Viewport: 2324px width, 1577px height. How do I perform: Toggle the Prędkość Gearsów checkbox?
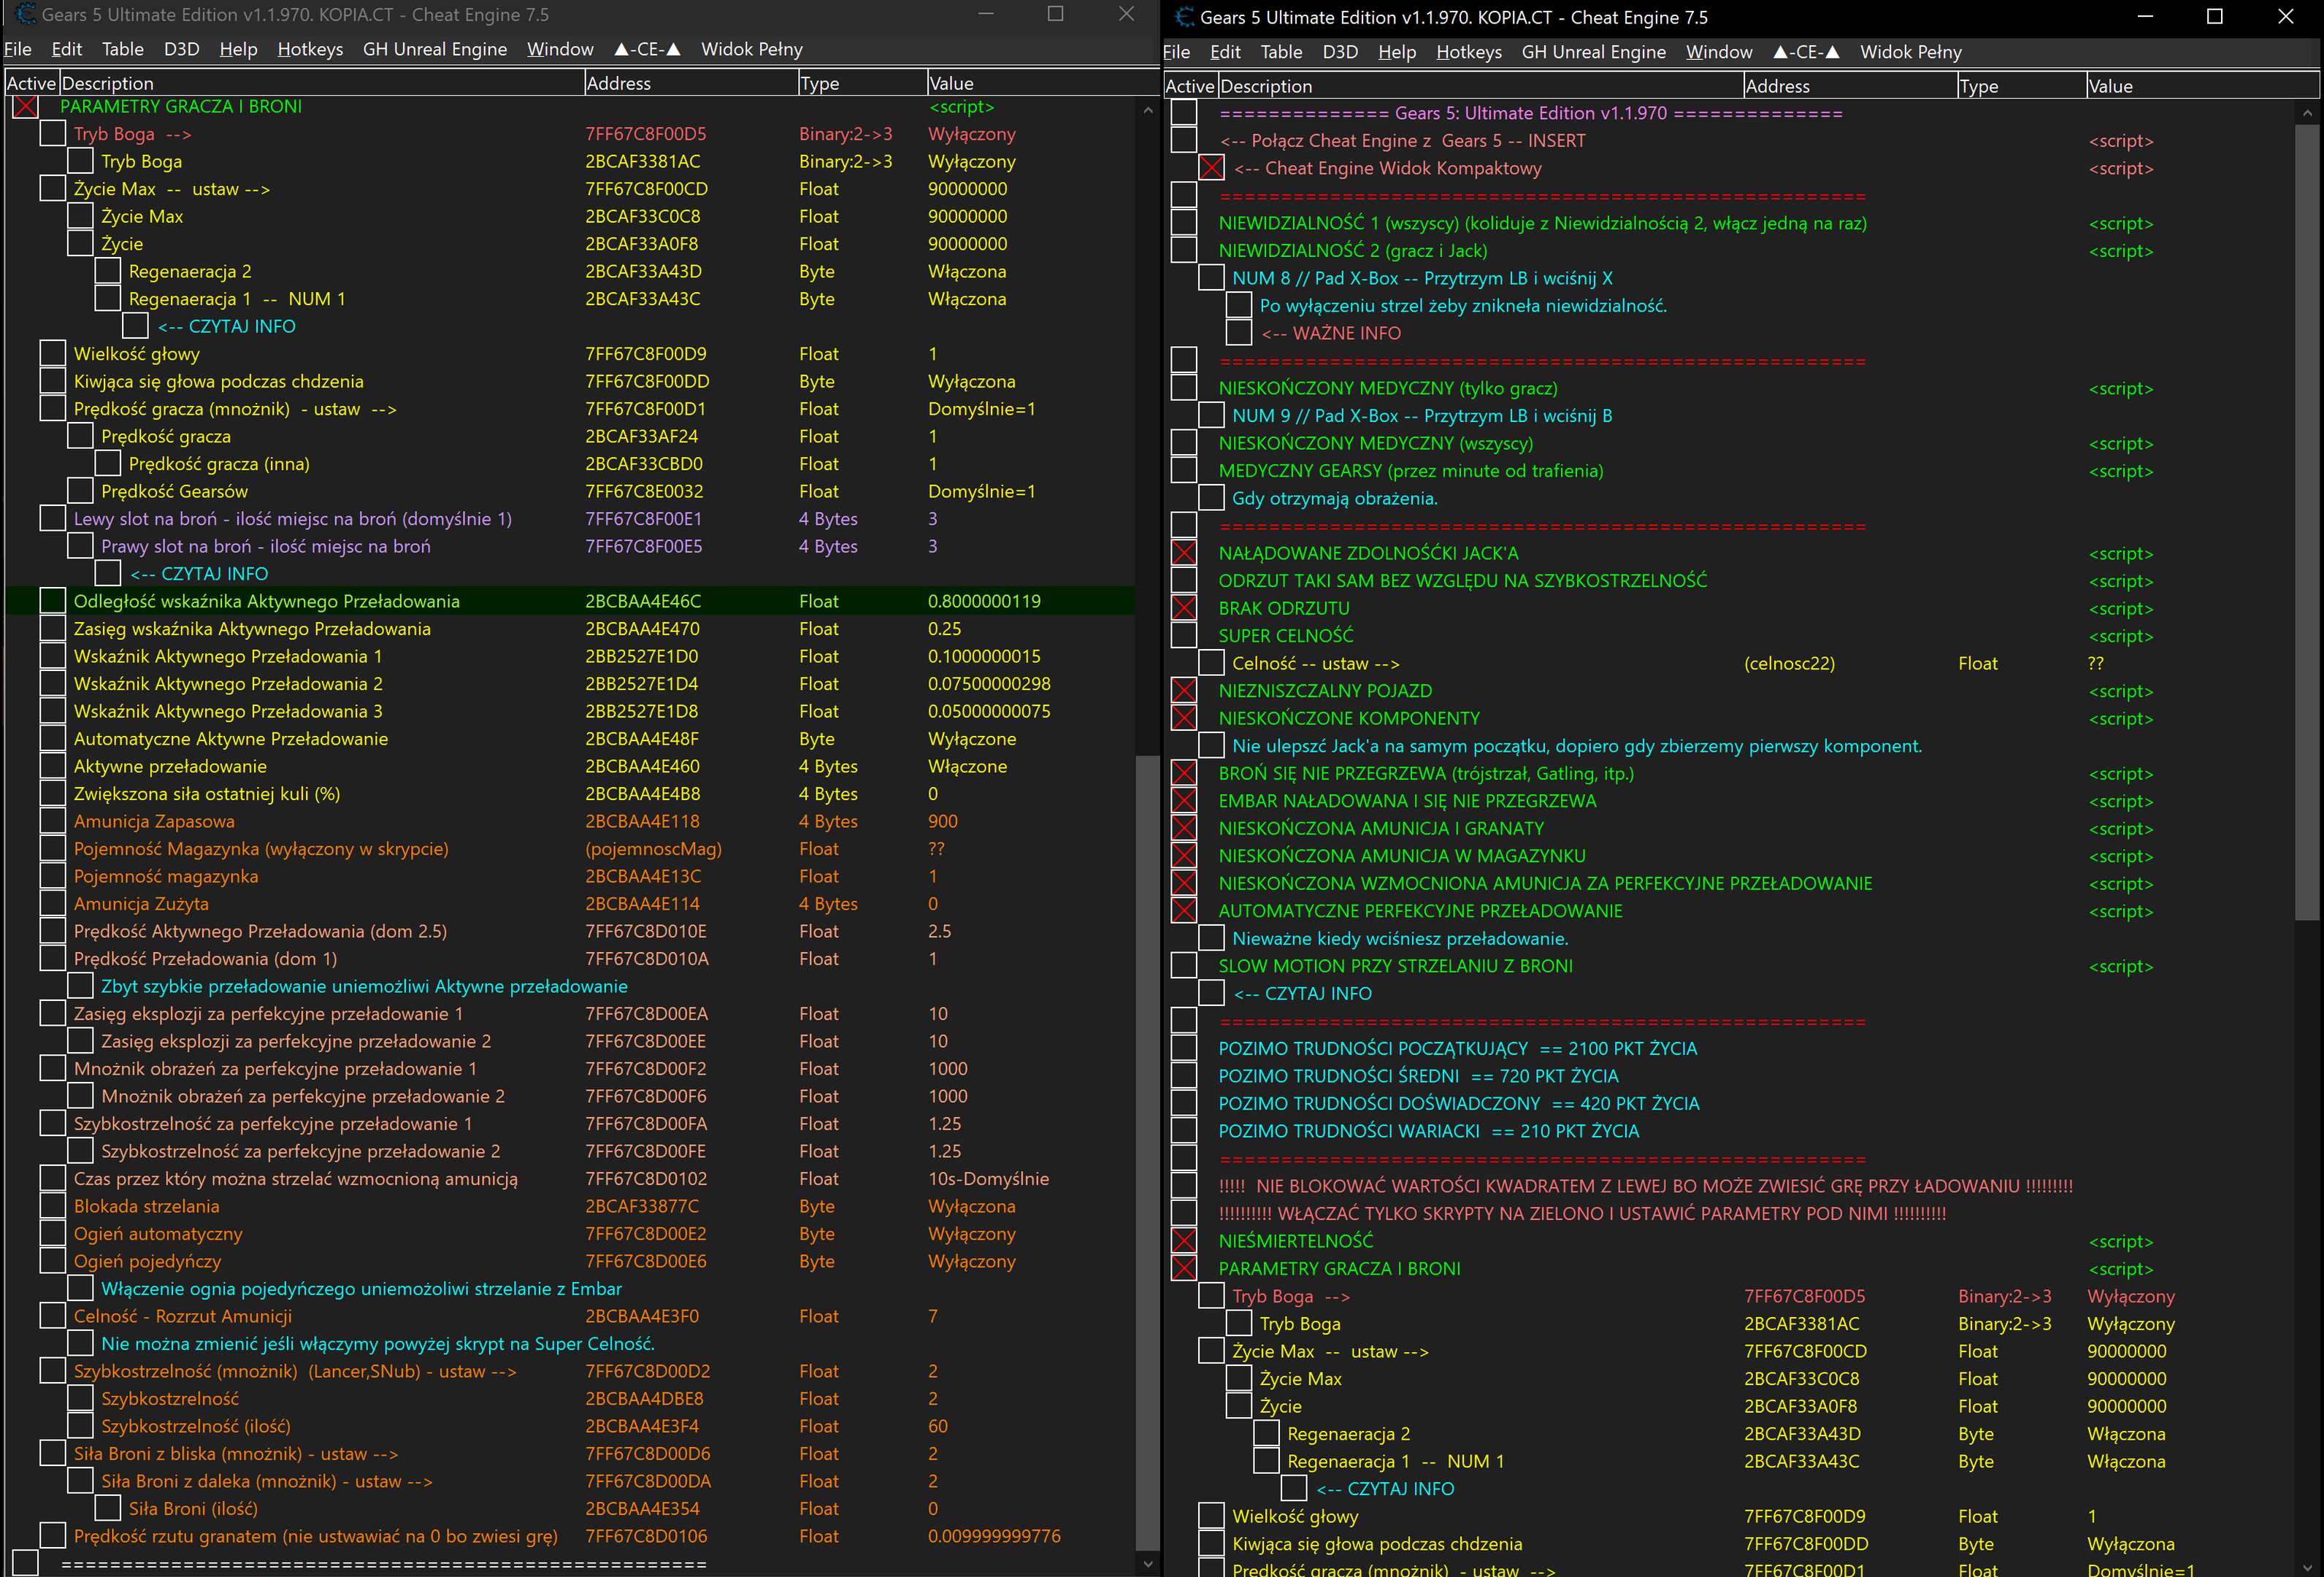click(x=80, y=491)
